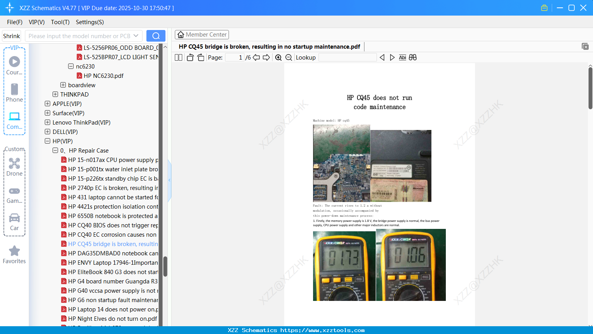The height and width of the screenshot is (334, 593).
Task: Toggle the Abi text match option
Action: tap(402, 58)
